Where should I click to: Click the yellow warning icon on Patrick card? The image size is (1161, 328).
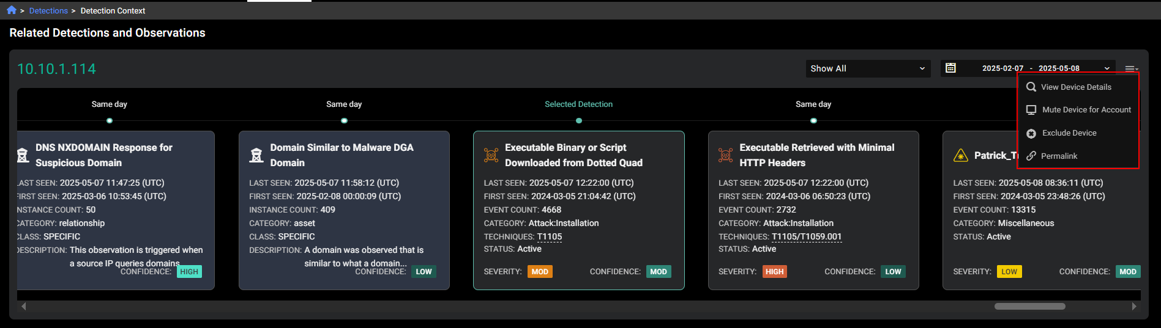[960, 156]
